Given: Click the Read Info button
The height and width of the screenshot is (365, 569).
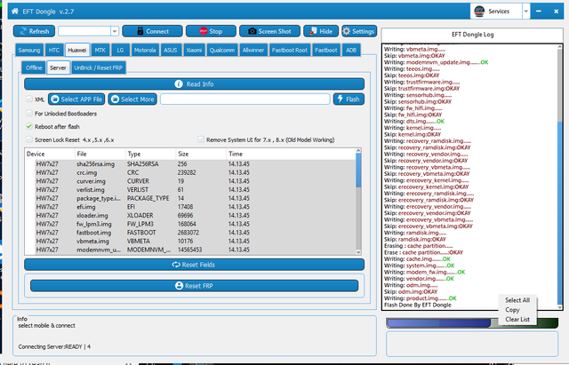Looking at the screenshot, I should 194,84.
